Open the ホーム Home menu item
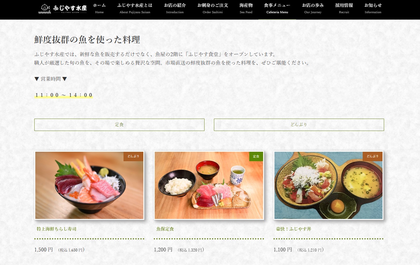Viewport: 420px width, 265px height. click(99, 9)
